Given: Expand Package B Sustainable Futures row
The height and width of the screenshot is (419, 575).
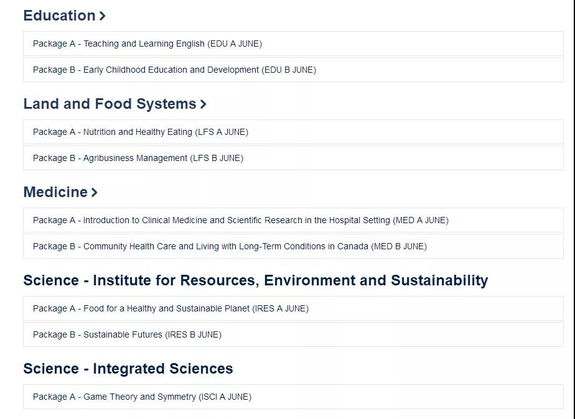Looking at the screenshot, I should (x=293, y=334).
